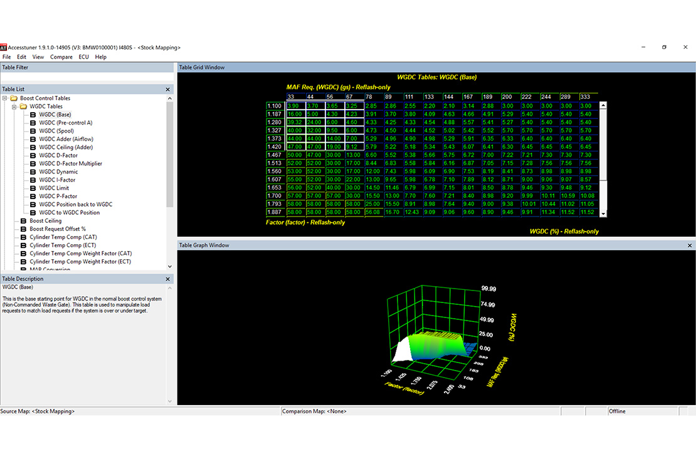
Task: Click the WGDC I-Factor table icon
Action: click(33, 180)
